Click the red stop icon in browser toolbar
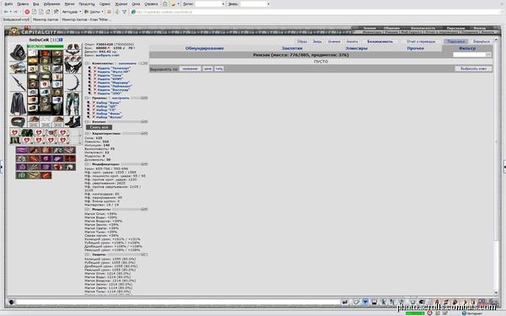Image resolution: width=506 pixels, height=316 pixels. [27, 12]
